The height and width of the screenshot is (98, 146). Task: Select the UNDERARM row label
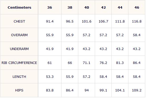(19, 49)
